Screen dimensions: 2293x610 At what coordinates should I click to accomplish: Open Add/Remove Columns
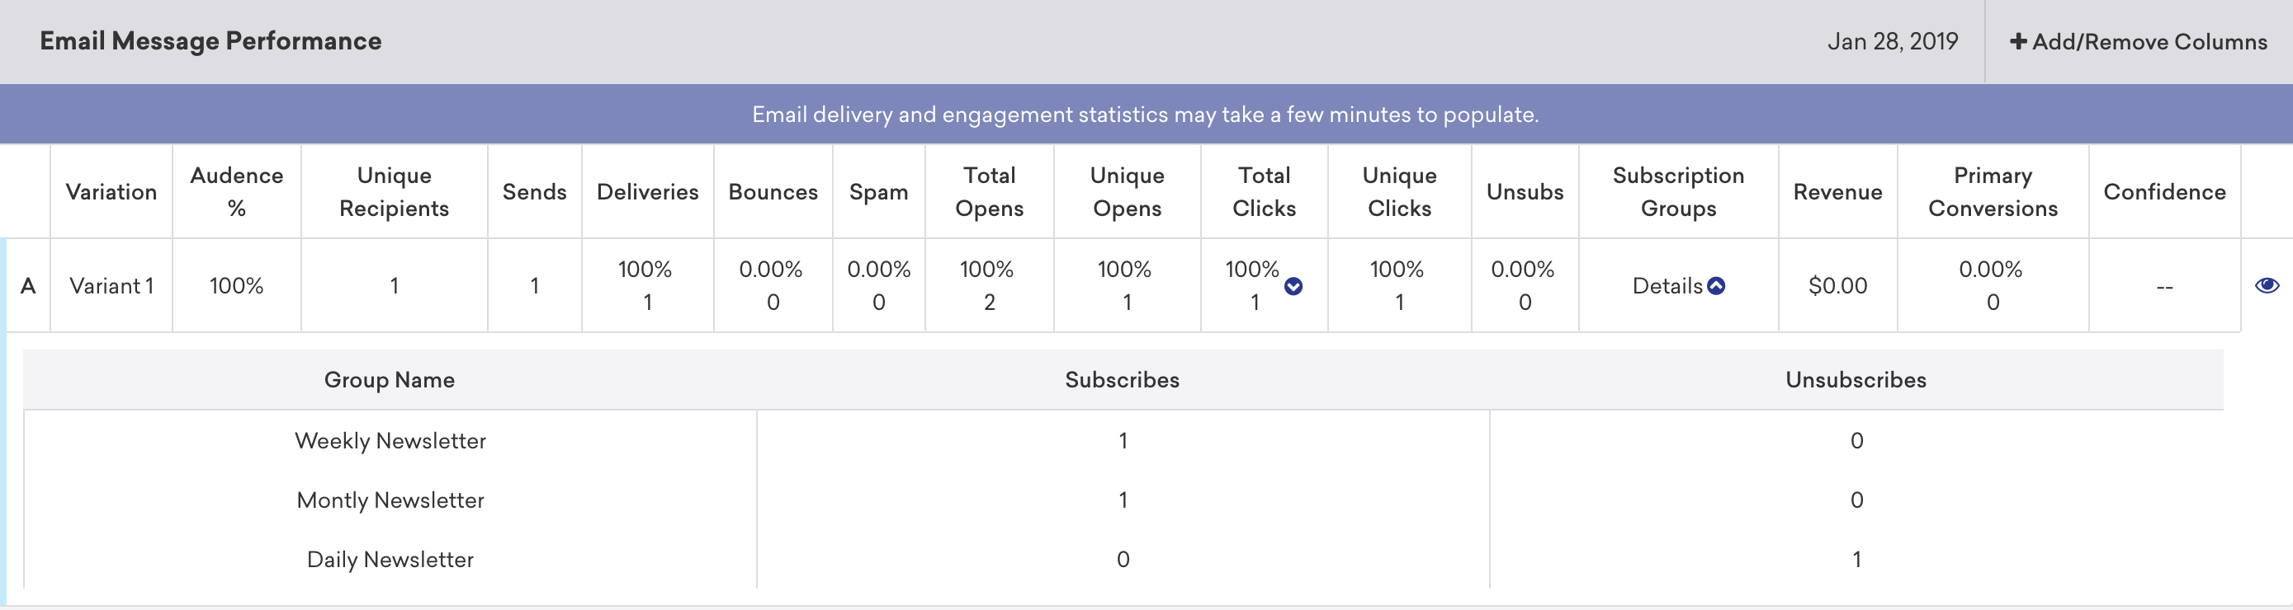[x=2139, y=42]
